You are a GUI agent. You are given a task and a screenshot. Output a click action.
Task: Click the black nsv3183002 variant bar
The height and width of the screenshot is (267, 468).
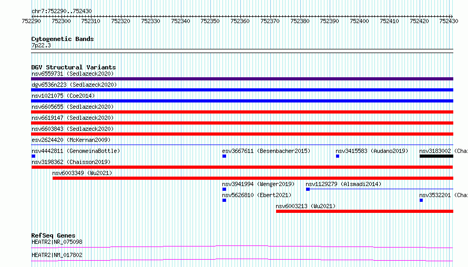point(436,156)
